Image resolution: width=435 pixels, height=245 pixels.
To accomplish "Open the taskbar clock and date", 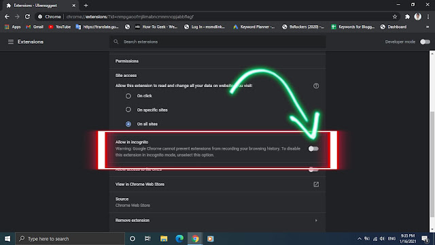I will [x=408, y=239].
